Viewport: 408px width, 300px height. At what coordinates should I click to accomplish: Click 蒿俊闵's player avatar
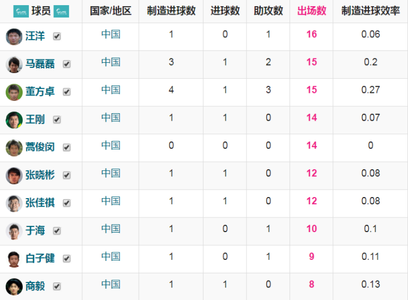pyautogui.click(x=14, y=147)
